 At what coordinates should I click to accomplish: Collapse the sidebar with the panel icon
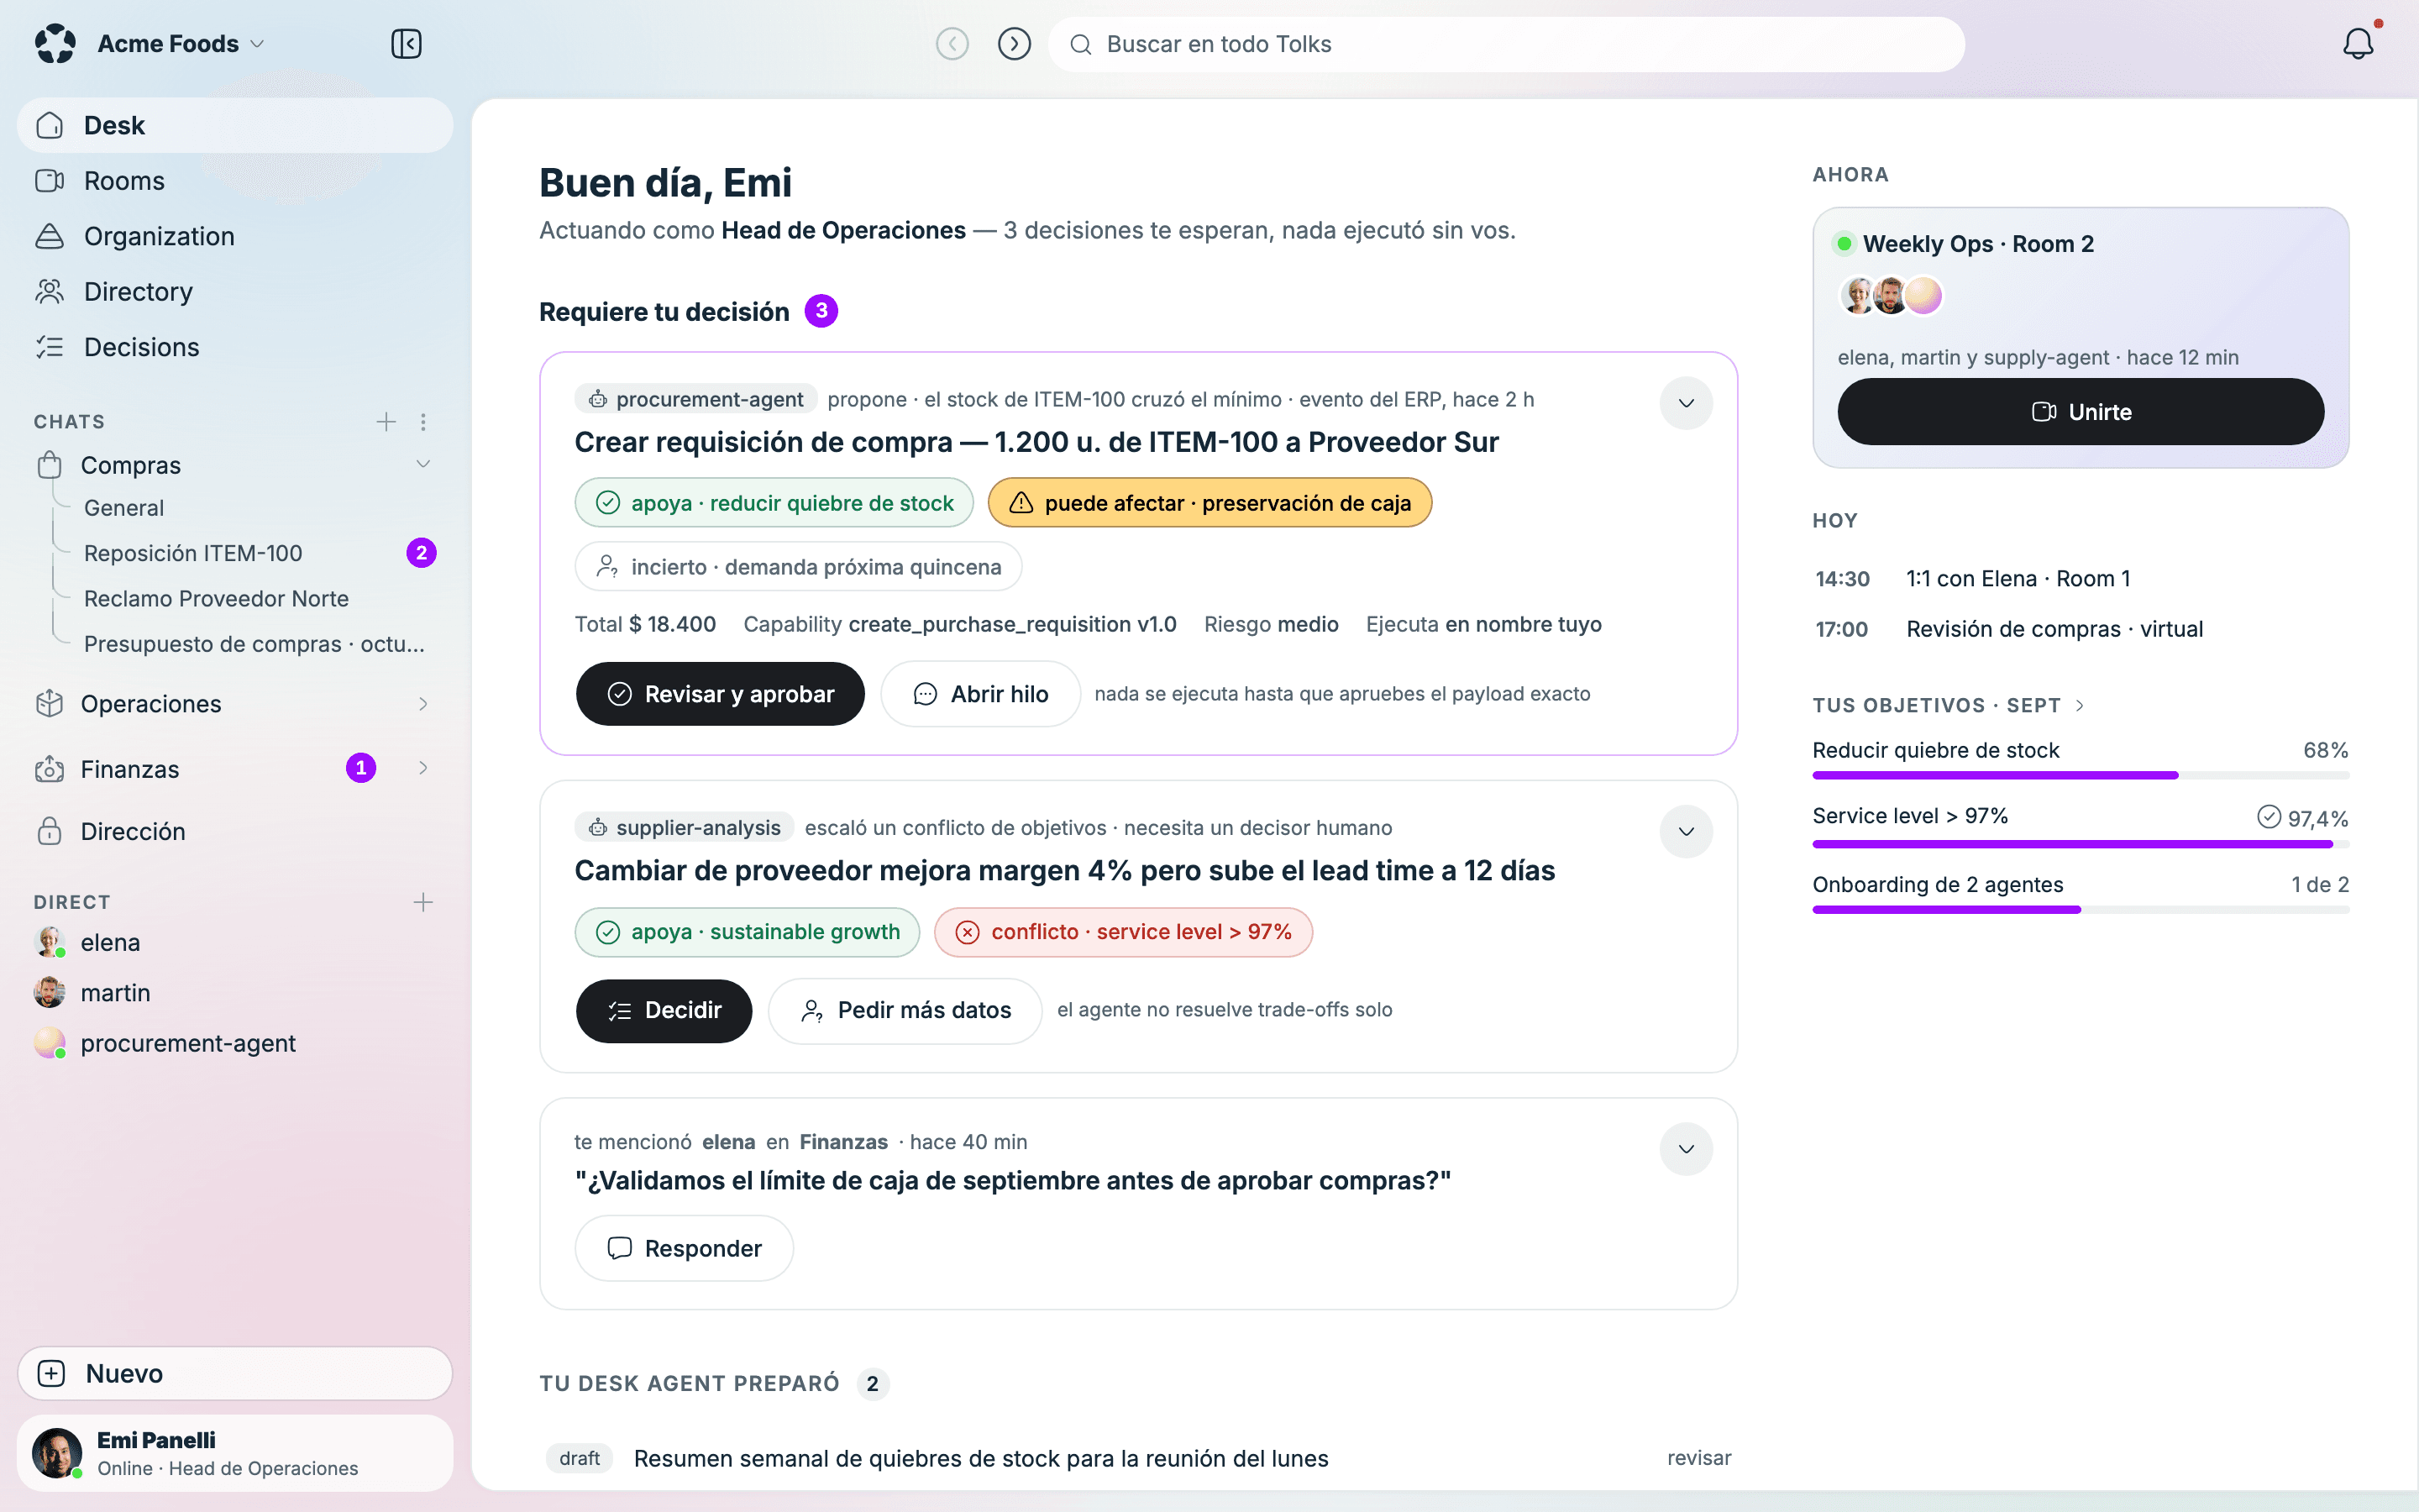pyautogui.click(x=406, y=44)
